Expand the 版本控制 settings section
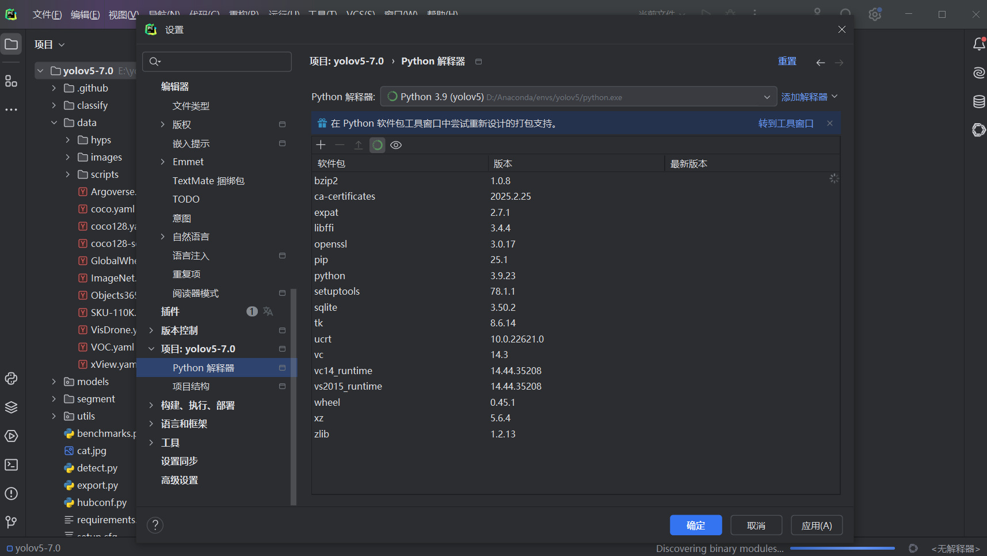 [x=151, y=330]
